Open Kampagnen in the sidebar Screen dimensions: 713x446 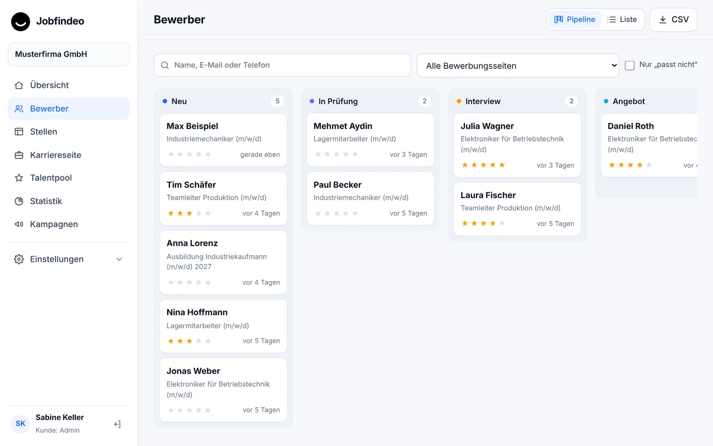69,224
